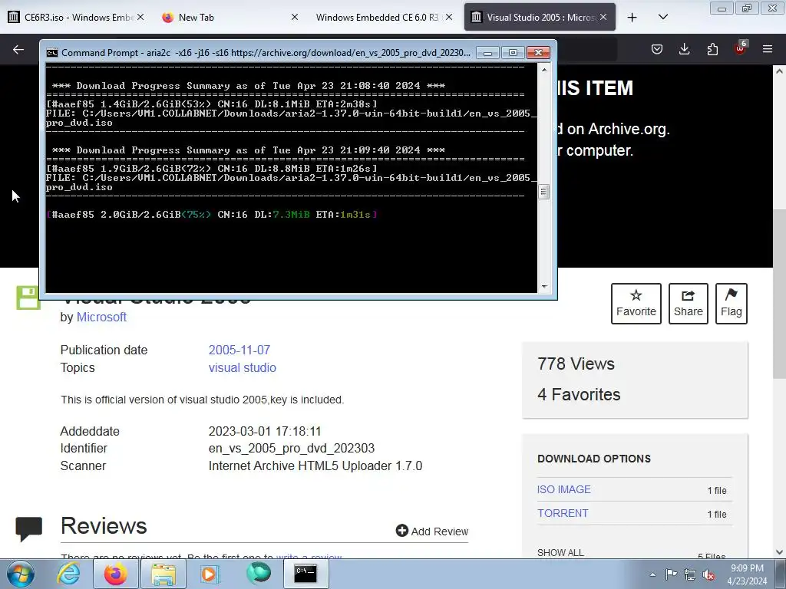Open the Windows Start orb

point(21,574)
